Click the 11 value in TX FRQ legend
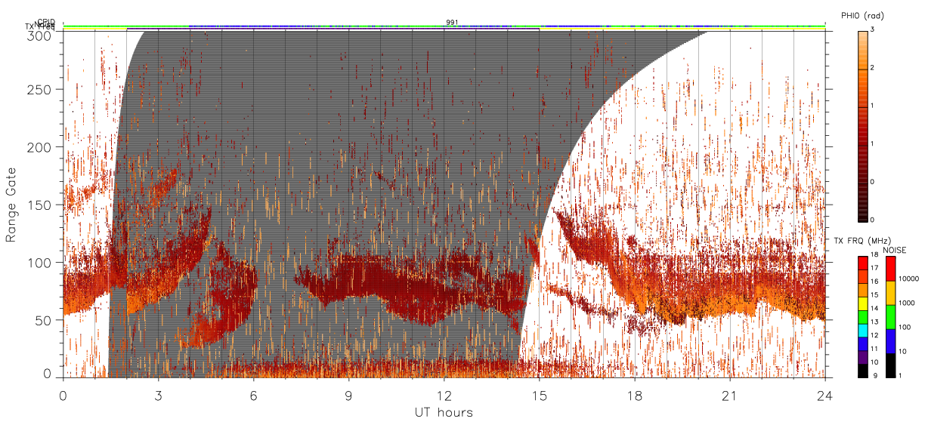 pos(875,349)
